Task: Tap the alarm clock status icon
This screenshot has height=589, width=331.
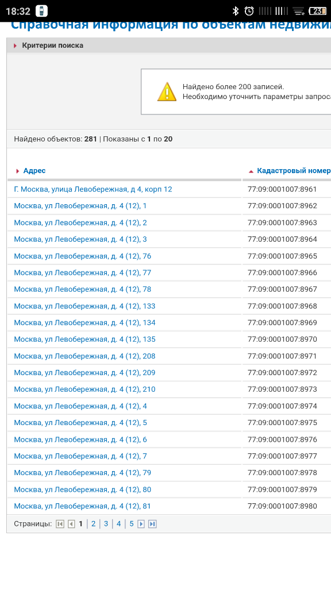Action: (249, 11)
